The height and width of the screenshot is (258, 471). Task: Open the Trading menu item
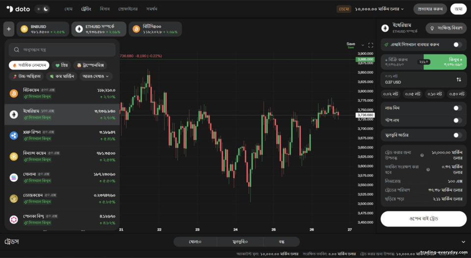86,9
